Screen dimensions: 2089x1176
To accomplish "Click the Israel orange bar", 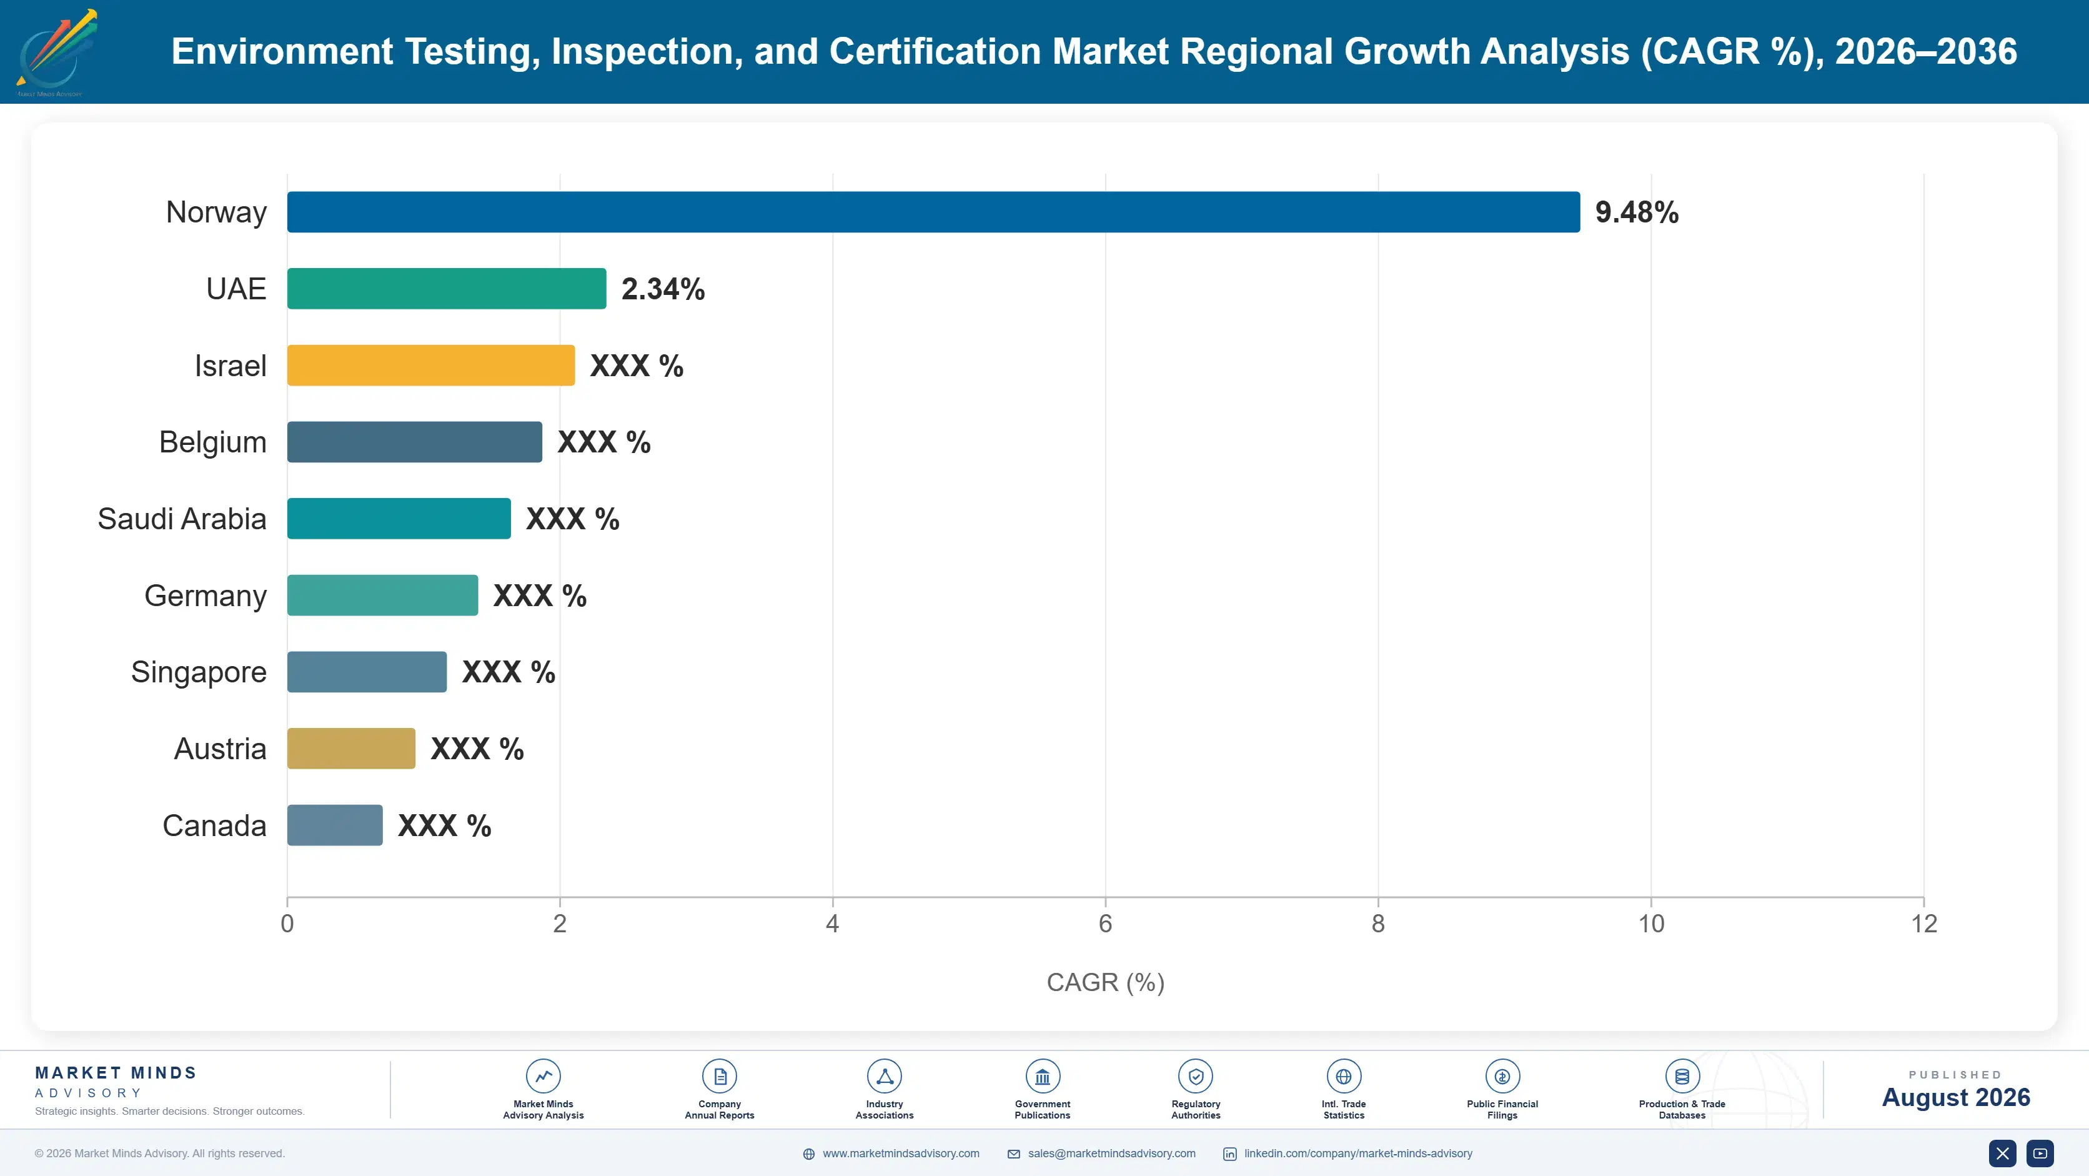I will point(430,365).
